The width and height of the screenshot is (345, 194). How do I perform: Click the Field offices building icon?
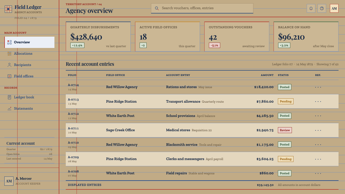coord(9,76)
